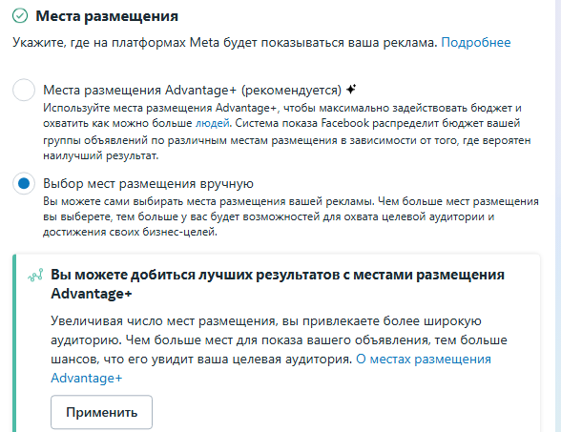Click the label Выбор мест размещения вручную
The width and height of the screenshot is (561, 432).
click(148, 183)
